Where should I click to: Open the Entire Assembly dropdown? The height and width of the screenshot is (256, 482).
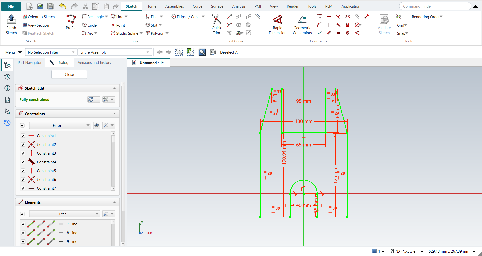(x=115, y=52)
